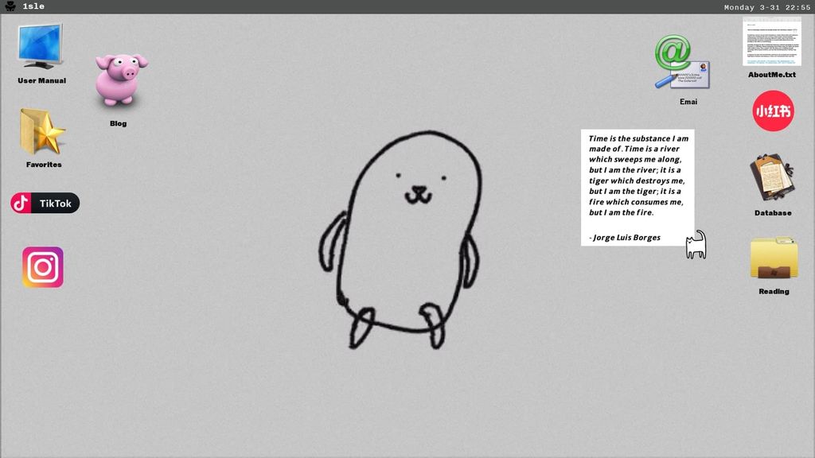815x458 pixels.
Task: Open the User Manual monitor icon
Action: point(41,45)
